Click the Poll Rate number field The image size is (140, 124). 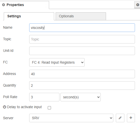click(44, 97)
